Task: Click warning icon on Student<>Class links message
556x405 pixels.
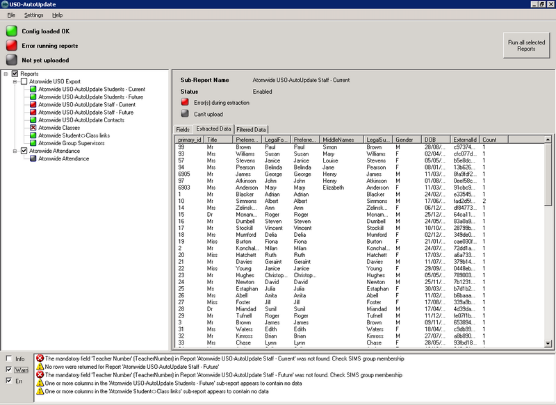Action: pyautogui.click(x=40, y=391)
